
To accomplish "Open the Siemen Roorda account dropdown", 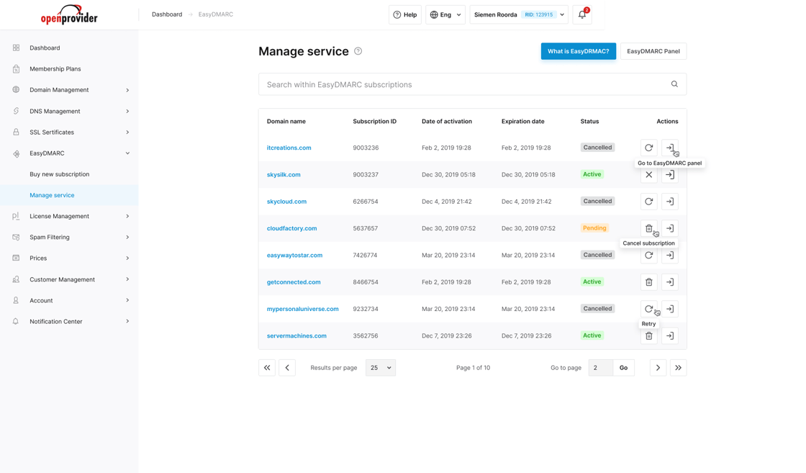I will [x=519, y=14].
